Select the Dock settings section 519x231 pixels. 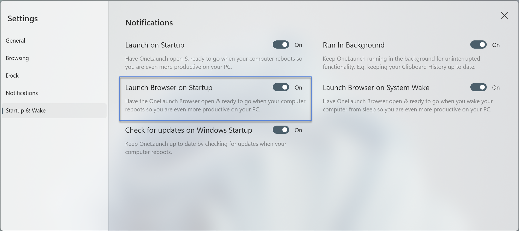(x=54, y=76)
